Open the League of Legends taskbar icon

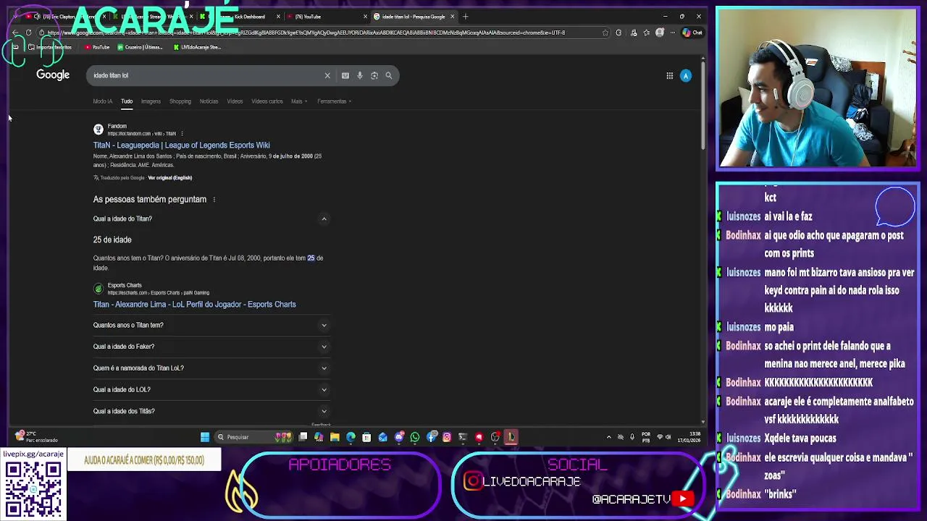click(x=511, y=437)
